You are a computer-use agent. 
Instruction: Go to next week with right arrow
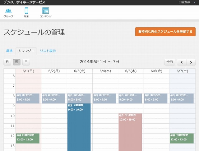click(x=191, y=62)
